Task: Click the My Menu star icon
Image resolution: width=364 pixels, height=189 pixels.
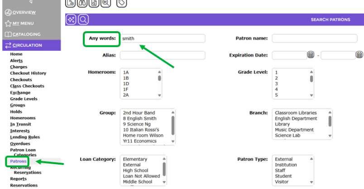Action: click(8, 23)
